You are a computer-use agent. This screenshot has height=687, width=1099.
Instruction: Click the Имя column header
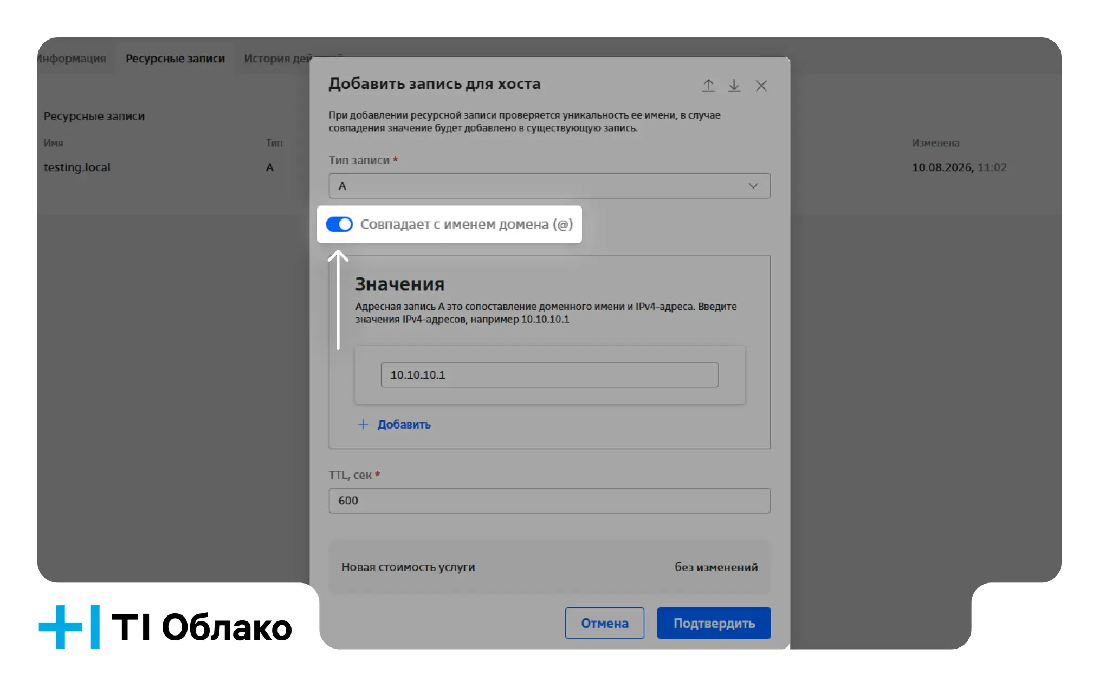point(53,143)
